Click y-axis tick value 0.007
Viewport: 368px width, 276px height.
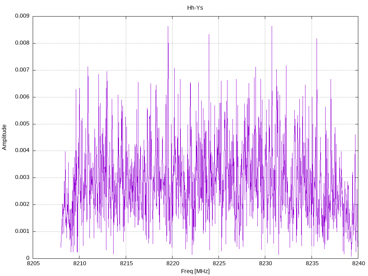pos(22,70)
